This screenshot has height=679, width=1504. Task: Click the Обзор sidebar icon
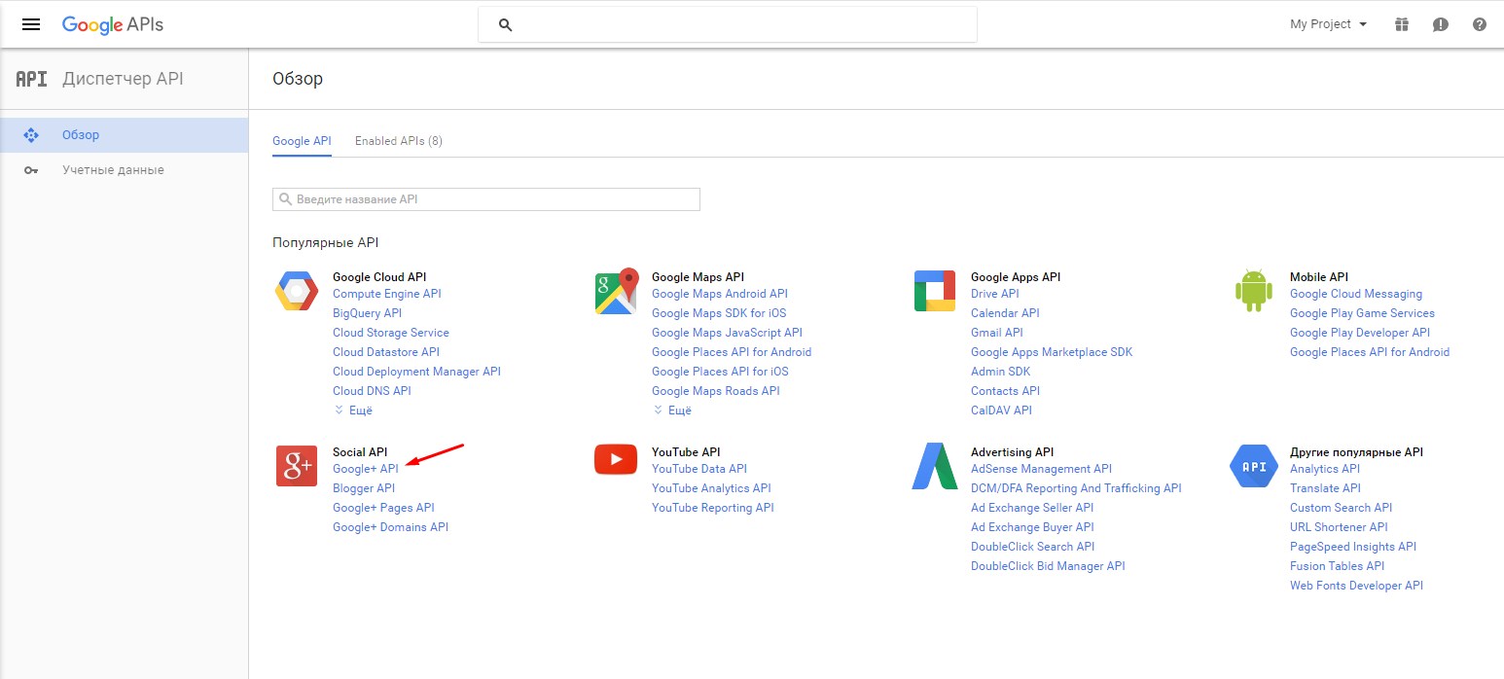pyautogui.click(x=31, y=135)
